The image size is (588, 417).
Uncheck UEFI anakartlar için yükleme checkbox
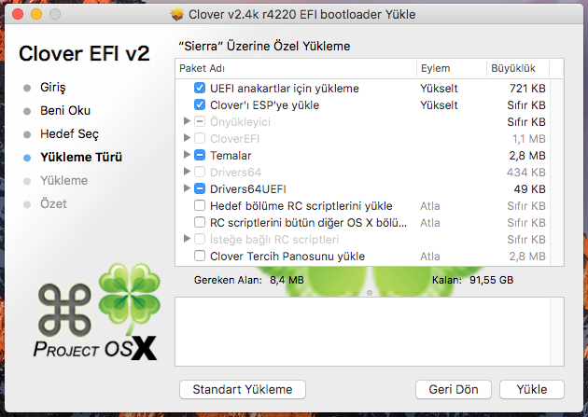(200, 88)
